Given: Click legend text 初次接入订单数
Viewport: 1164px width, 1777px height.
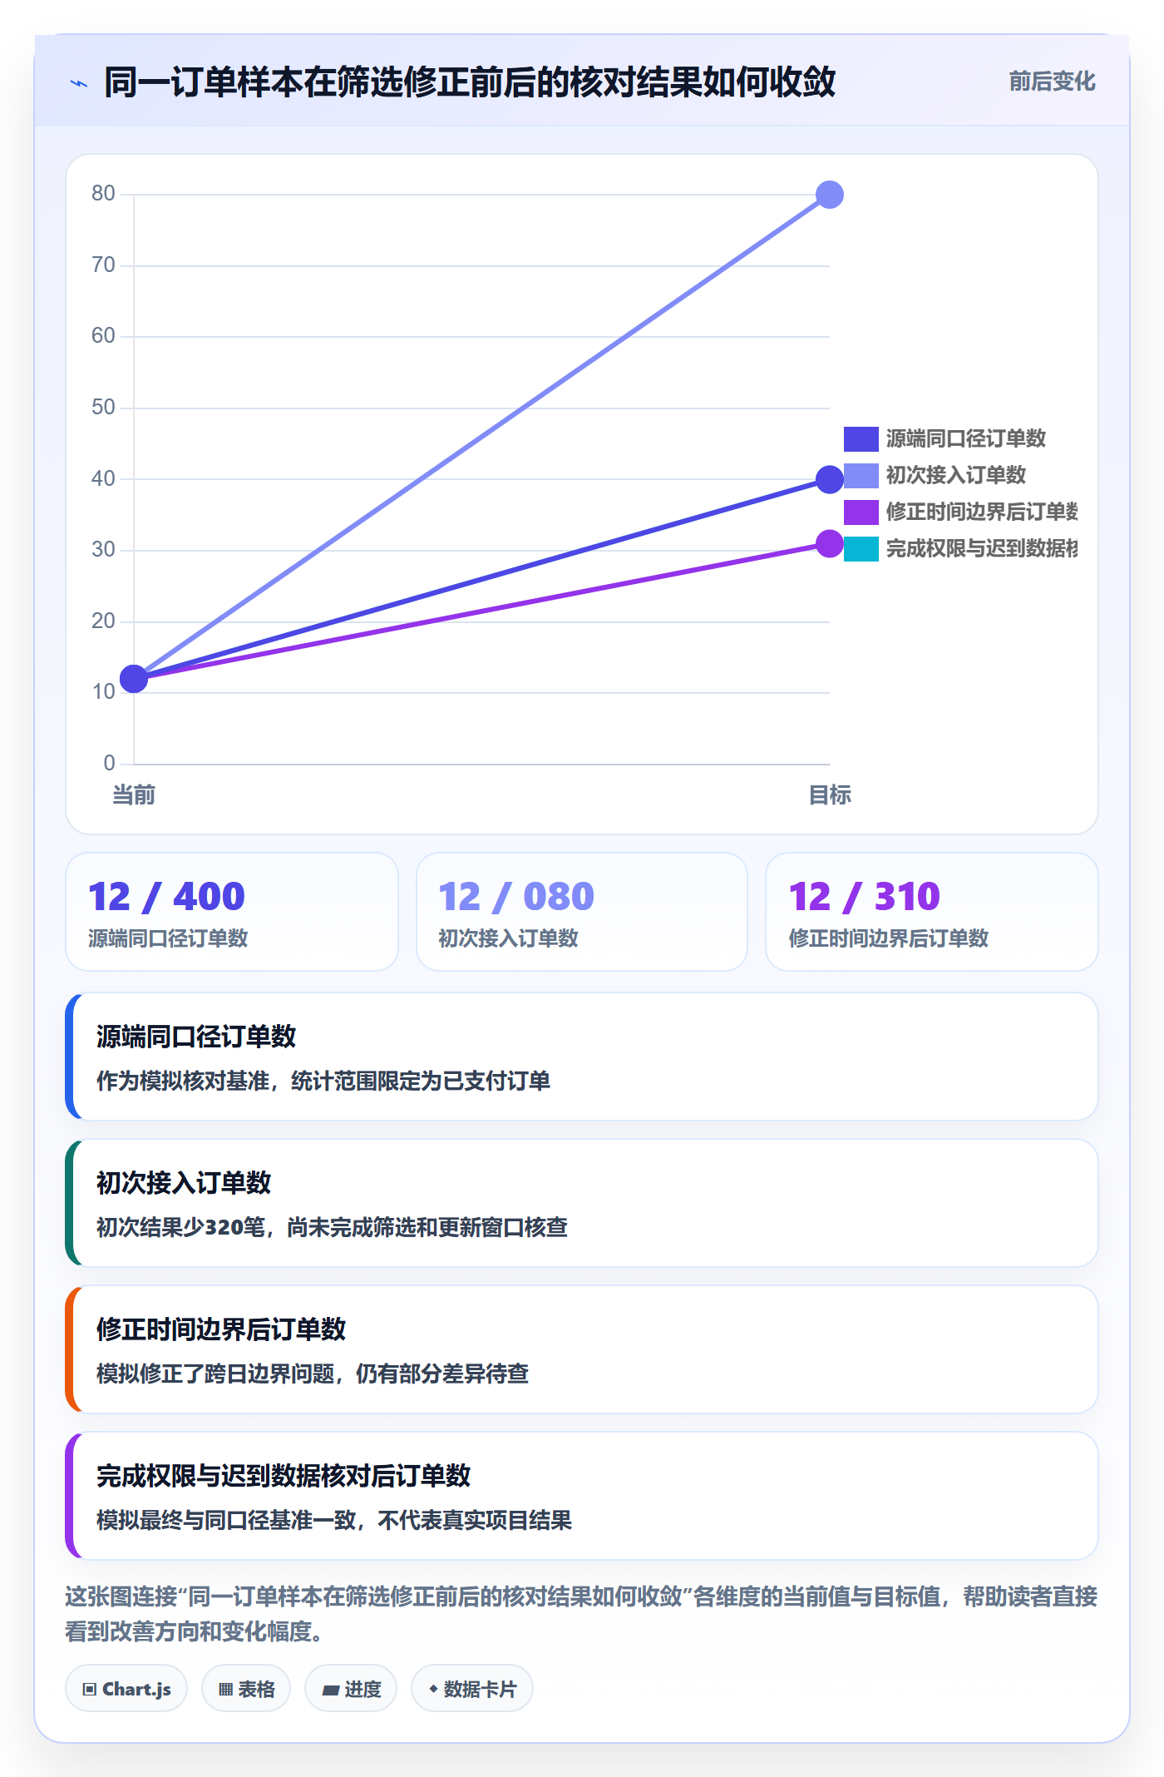Looking at the screenshot, I should click(x=955, y=475).
